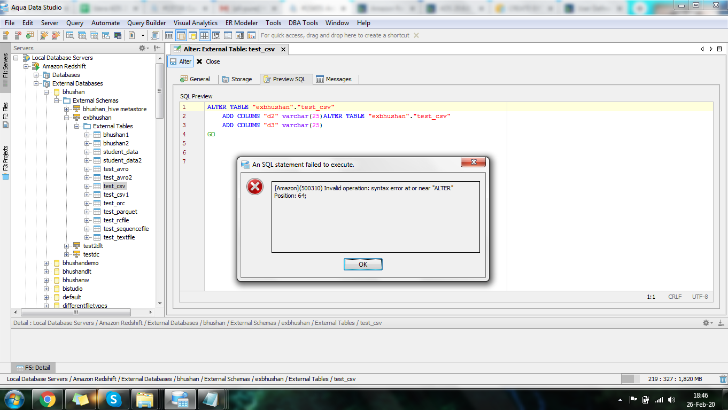Viewport: 728px width, 411px height.
Task: Open the ER Modeler menu
Action: tap(242, 23)
